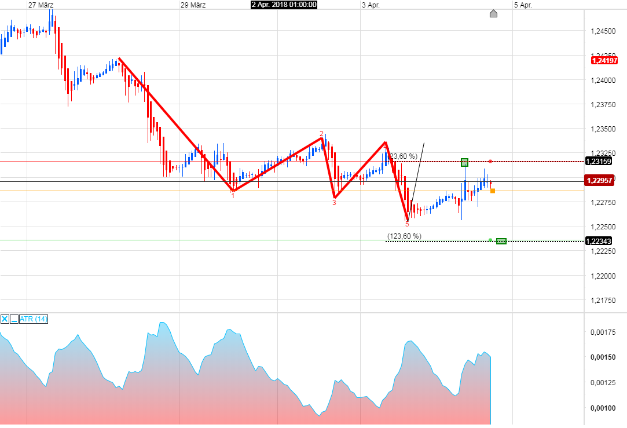627x428 pixels.
Task: Click the gray home marker above the chart
Action: pos(493,14)
